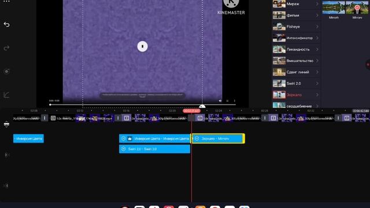Enter fullscreen in the preview player
Image resolution: width=370 pixels, height=208 pixels.
(x=227, y=101)
